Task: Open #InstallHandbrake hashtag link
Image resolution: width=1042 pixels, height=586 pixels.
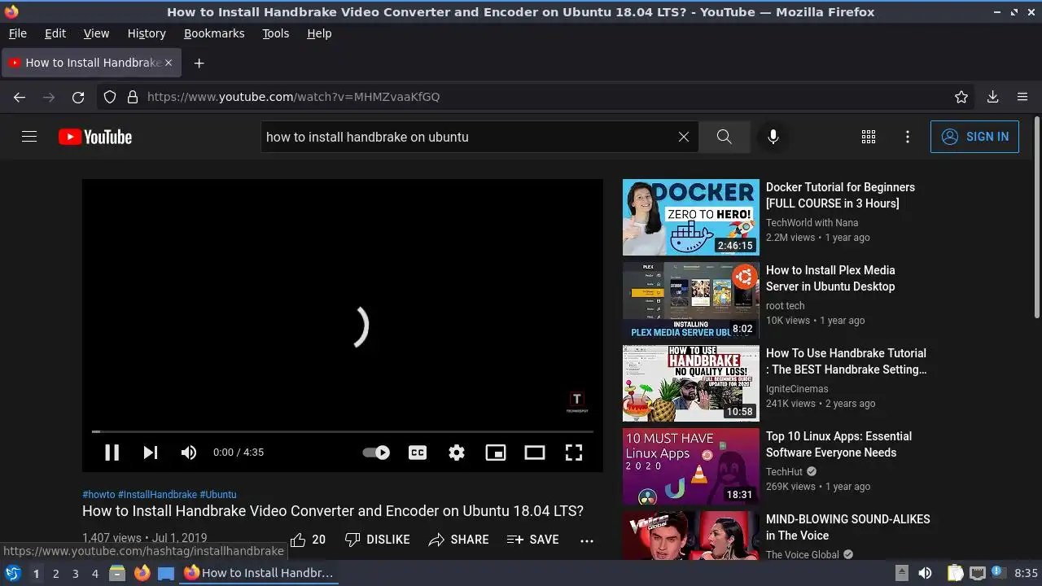Action: pyautogui.click(x=157, y=494)
